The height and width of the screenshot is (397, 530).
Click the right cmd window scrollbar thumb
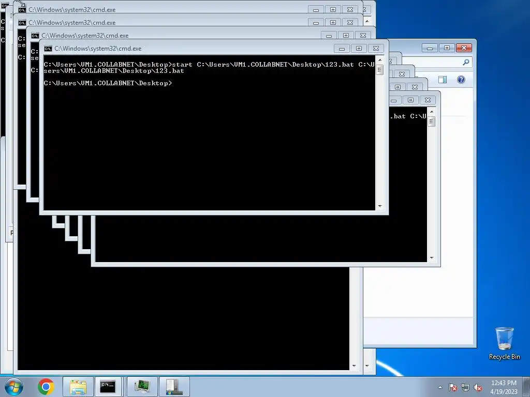click(x=432, y=121)
